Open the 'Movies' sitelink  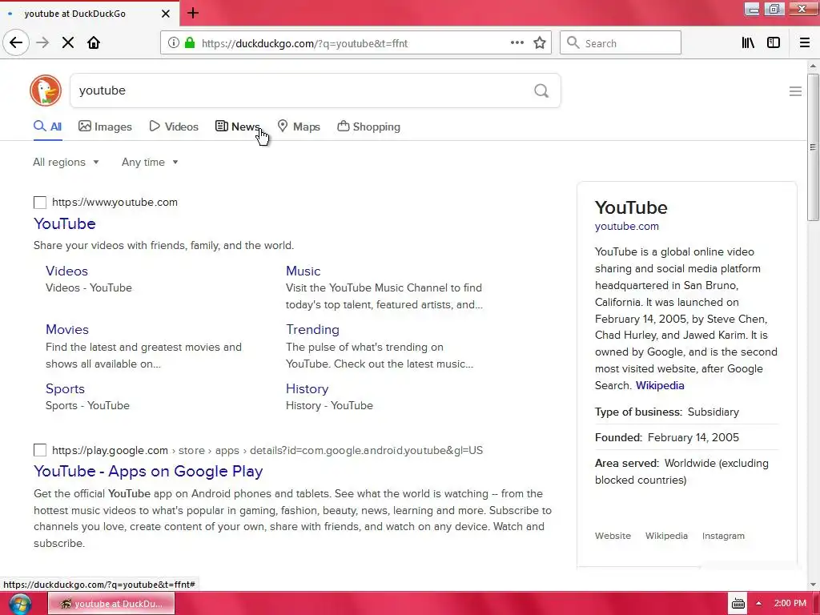pyautogui.click(x=67, y=329)
